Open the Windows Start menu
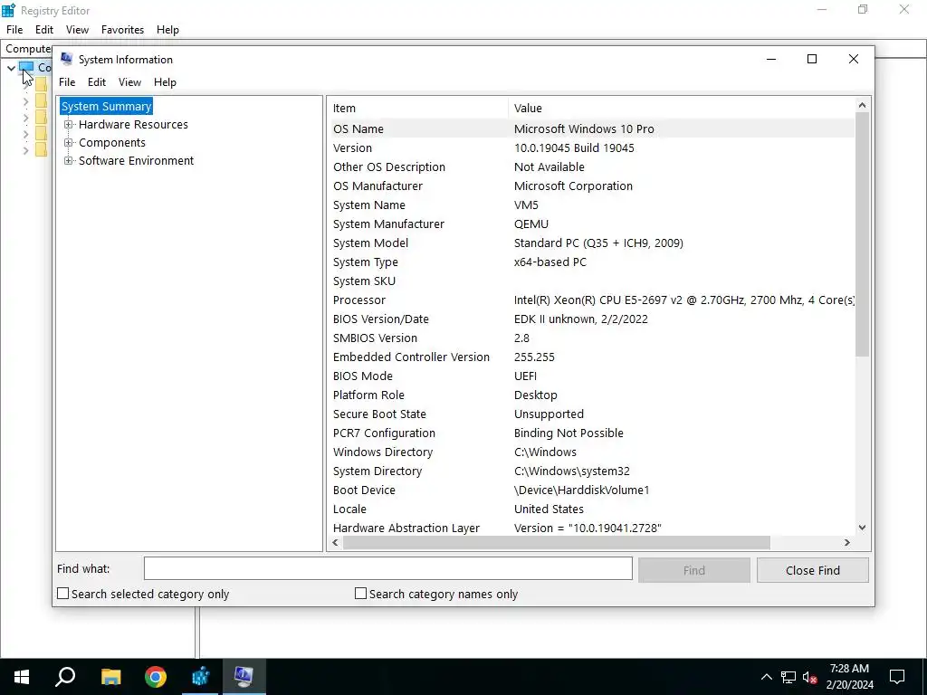This screenshot has height=695, width=927. pyautogui.click(x=22, y=677)
